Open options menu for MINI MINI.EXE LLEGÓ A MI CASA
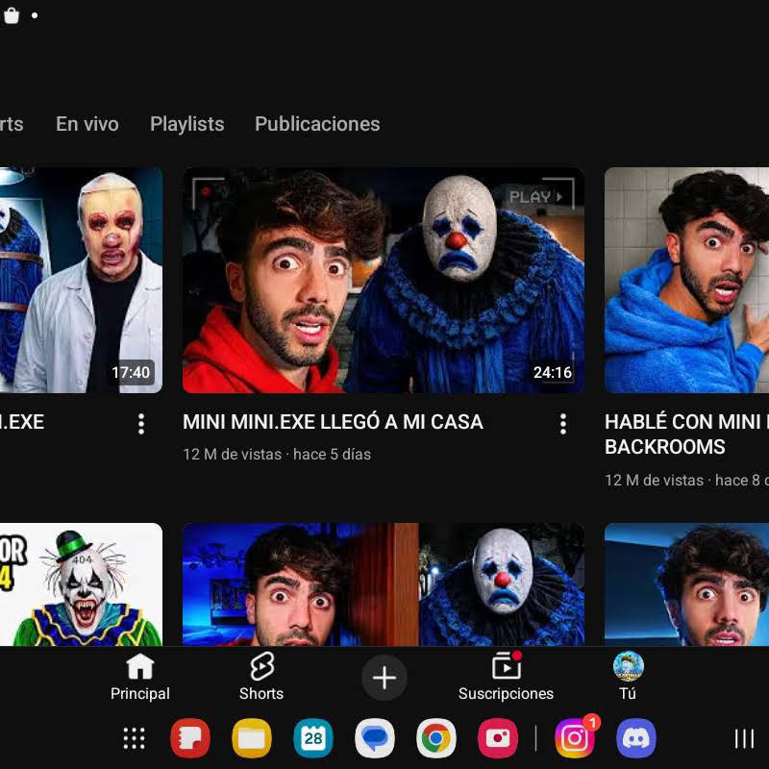 563,424
